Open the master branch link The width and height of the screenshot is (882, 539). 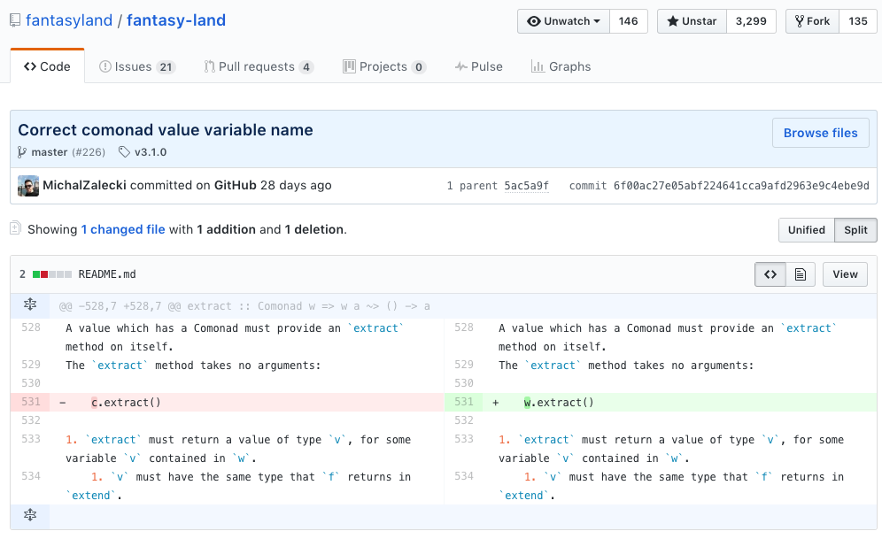point(50,152)
